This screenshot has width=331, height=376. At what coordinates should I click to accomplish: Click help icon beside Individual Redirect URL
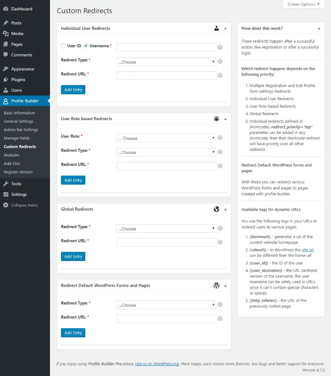point(220,75)
